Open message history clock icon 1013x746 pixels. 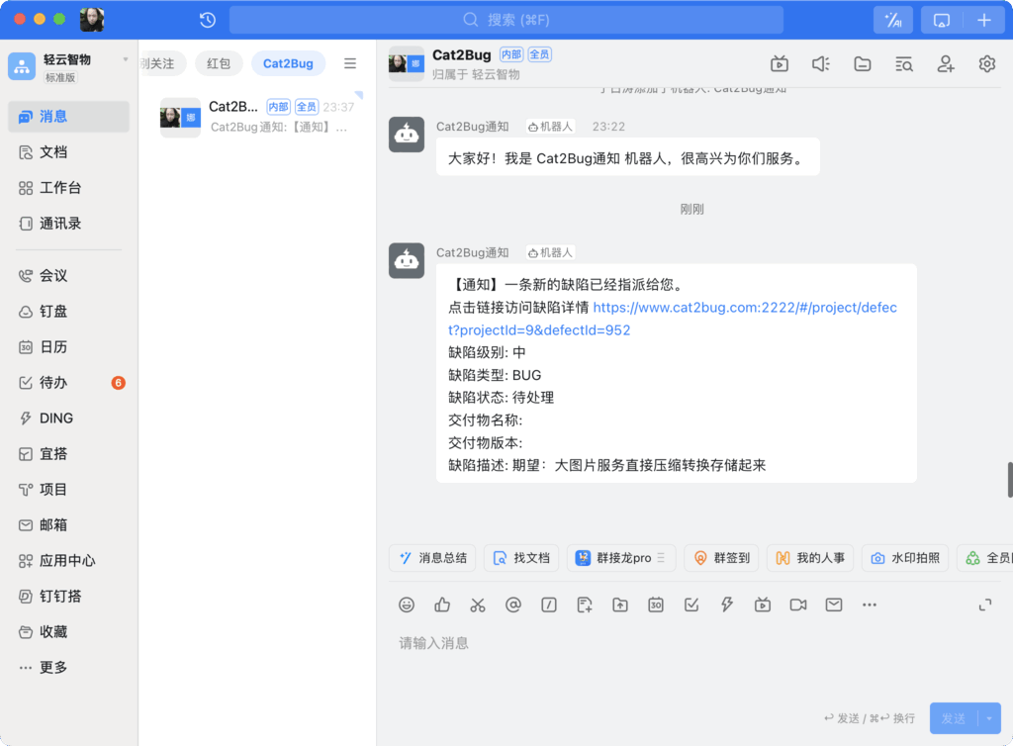[x=208, y=20]
